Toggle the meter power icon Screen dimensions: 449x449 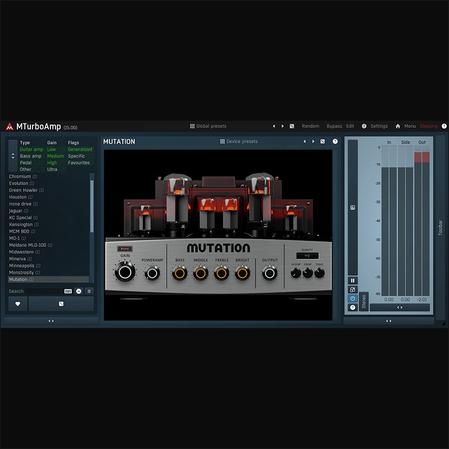pos(353,299)
